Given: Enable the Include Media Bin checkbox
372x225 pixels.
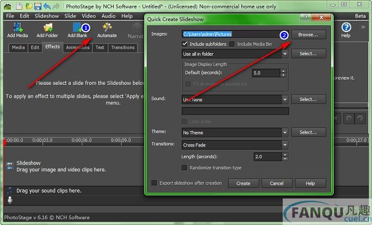Looking at the screenshot, I should click(x=232, y=44).
